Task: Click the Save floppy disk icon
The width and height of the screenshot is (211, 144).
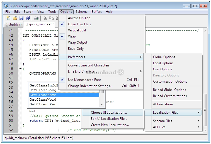Action: point(21,18)
